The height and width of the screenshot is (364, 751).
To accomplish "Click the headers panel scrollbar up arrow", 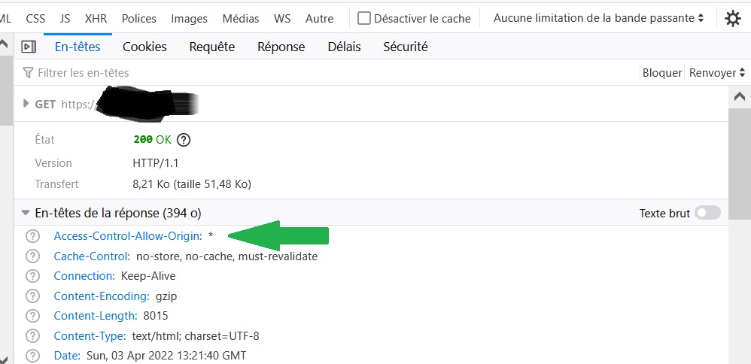I will (x=740, y=97).
